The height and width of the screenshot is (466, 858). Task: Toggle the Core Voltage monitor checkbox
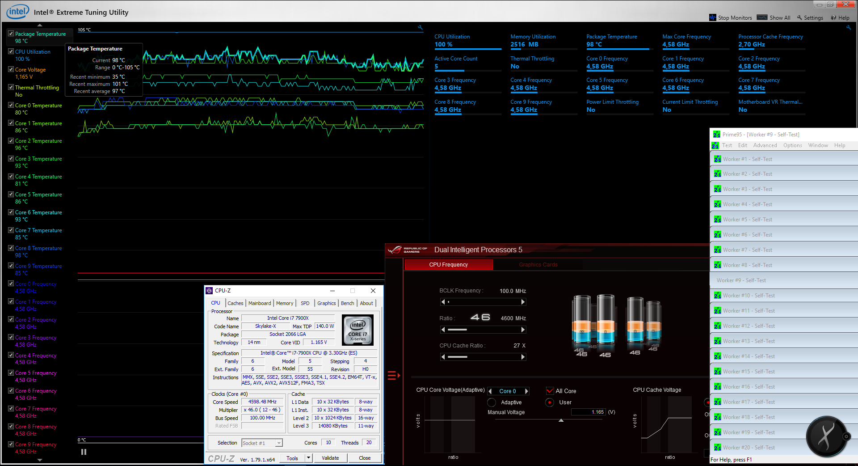(11, 69)
